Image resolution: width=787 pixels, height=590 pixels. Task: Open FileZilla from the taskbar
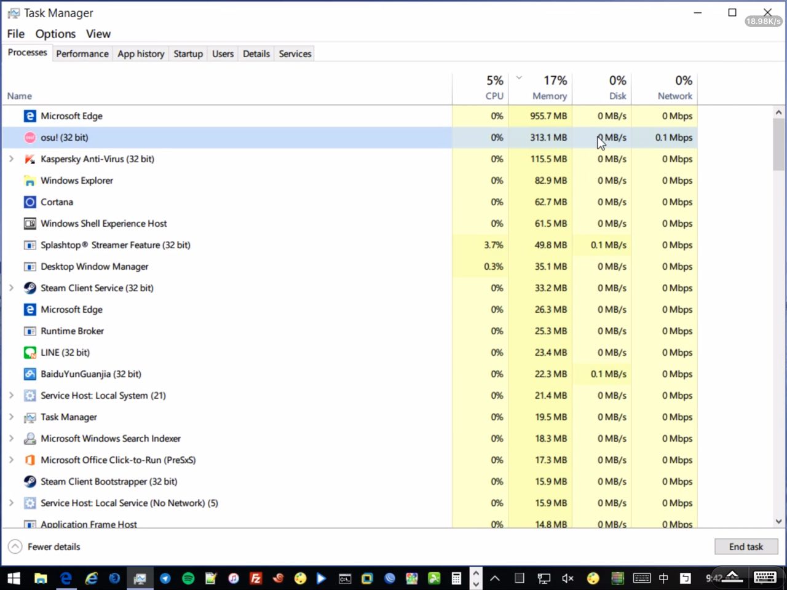coord(256,578)
